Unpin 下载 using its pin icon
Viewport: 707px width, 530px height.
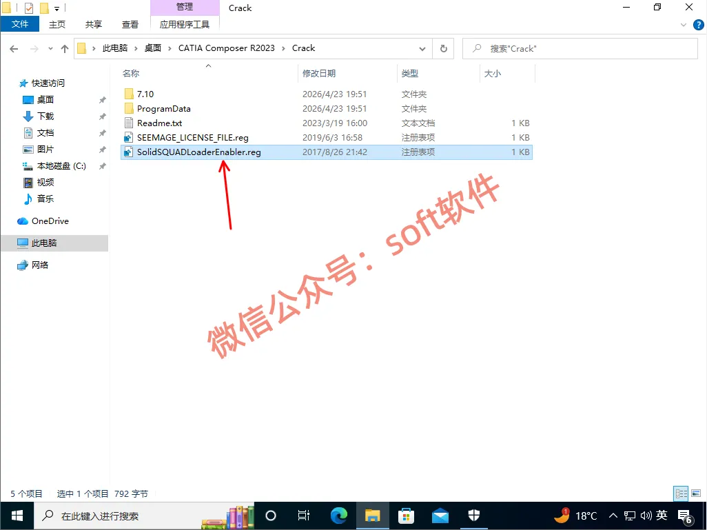point(103,116)
